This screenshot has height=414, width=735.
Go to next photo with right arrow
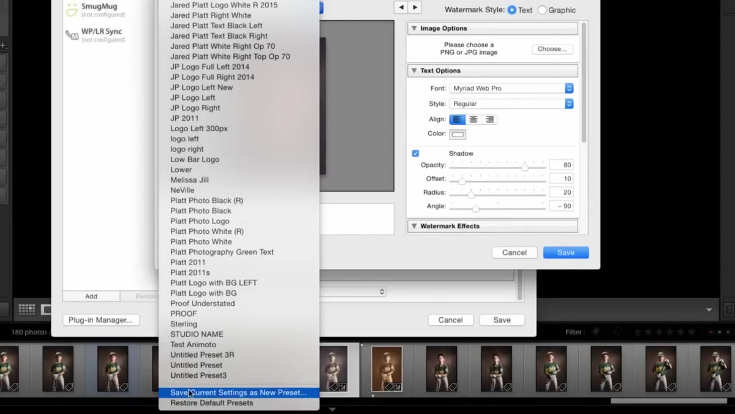415,7
